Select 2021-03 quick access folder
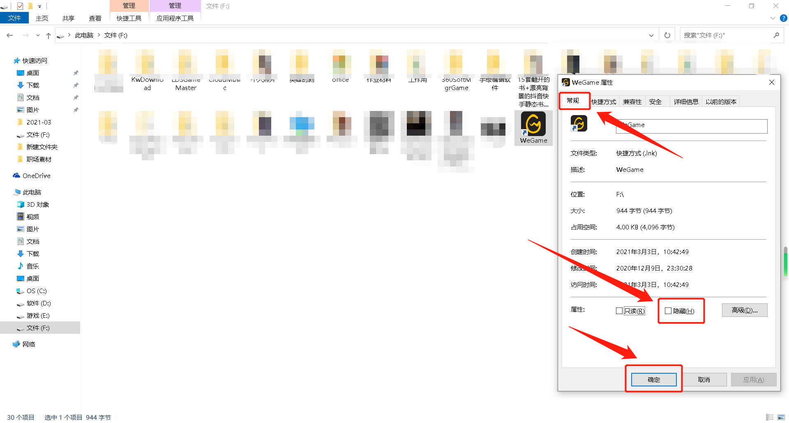Screen dimensions: 789x423 [35, 122]
